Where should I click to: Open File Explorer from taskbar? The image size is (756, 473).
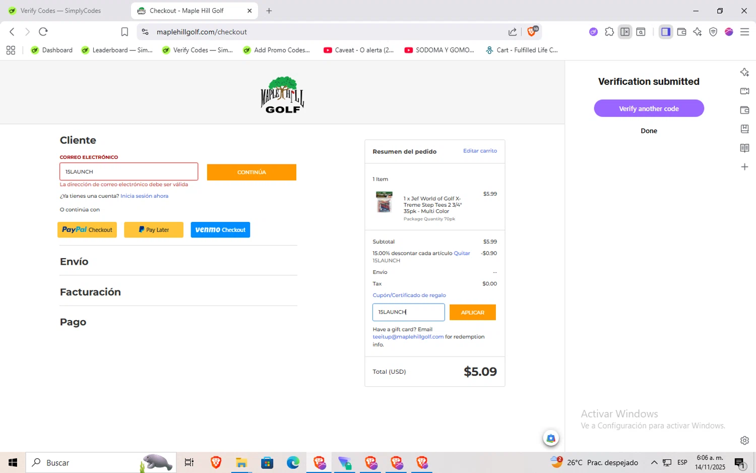tap(241, 462)
